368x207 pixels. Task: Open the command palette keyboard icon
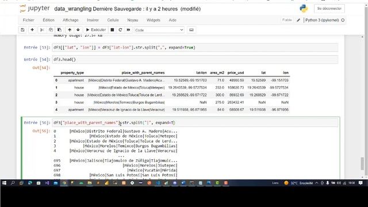(x=191, y=30)
